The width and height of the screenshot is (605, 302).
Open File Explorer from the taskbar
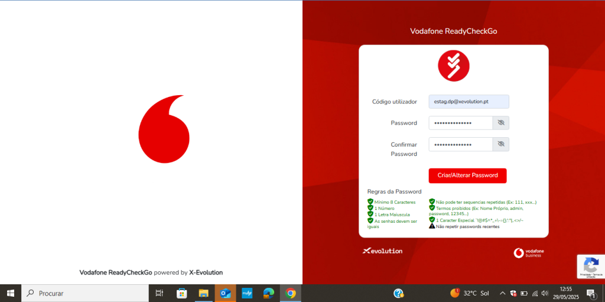pyautogui.click(x=203, y=293)
